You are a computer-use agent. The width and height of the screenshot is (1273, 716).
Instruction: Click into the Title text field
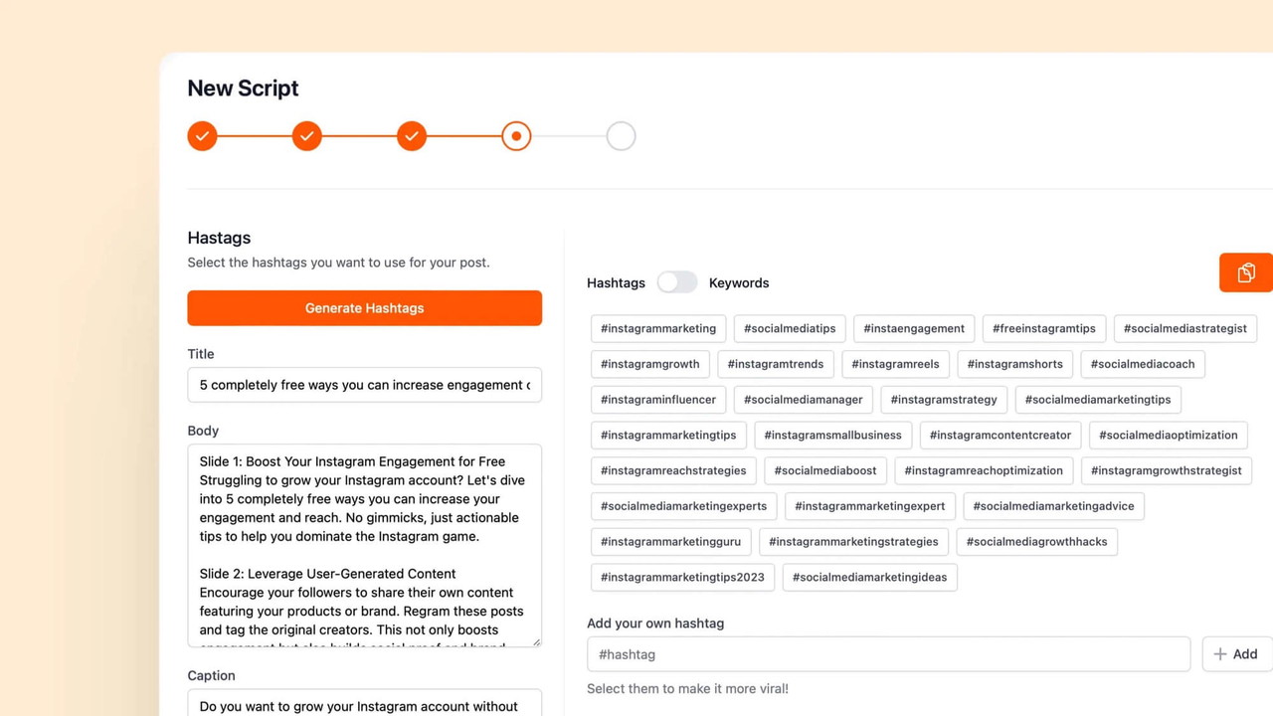click(364, 385)
